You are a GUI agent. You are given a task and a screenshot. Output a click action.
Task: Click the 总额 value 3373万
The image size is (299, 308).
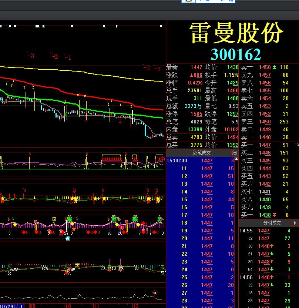click(193, 106)
